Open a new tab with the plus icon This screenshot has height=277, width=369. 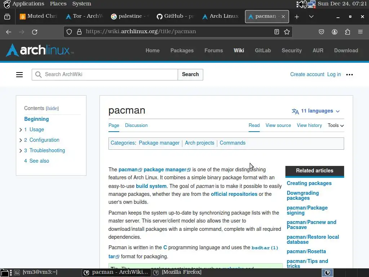pos(297,17)
